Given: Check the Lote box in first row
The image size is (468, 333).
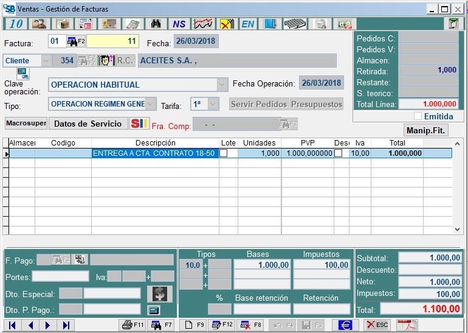Looking at the screenshot, I should coord(224,153).
